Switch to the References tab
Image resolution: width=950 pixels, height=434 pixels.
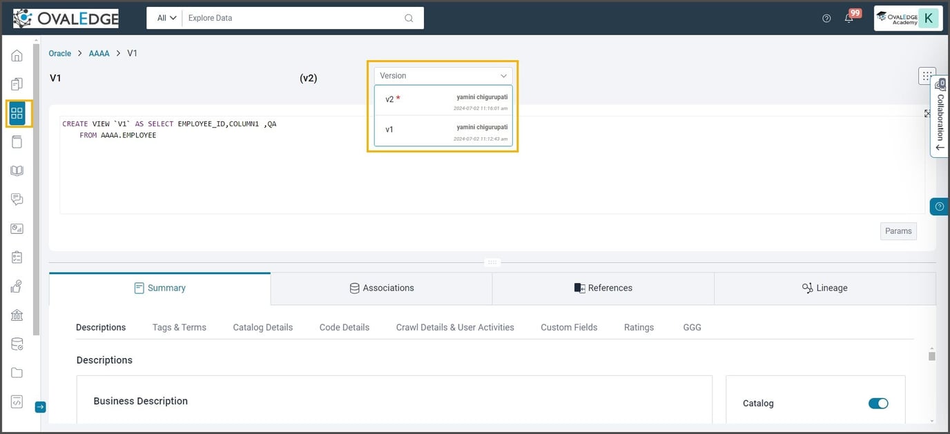(603, 288)
